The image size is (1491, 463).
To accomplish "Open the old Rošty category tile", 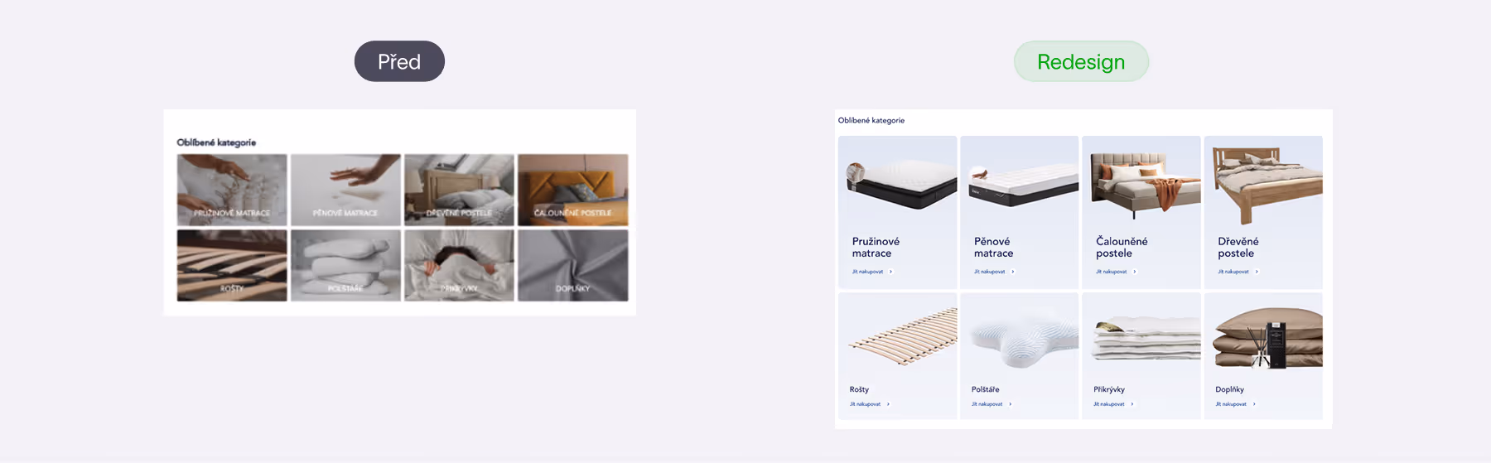I will coord(232,265).
